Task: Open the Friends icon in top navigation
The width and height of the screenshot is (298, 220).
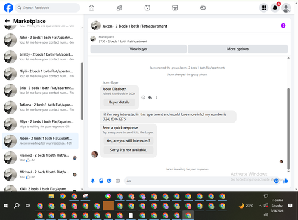Action: click(x=119, y=8)
